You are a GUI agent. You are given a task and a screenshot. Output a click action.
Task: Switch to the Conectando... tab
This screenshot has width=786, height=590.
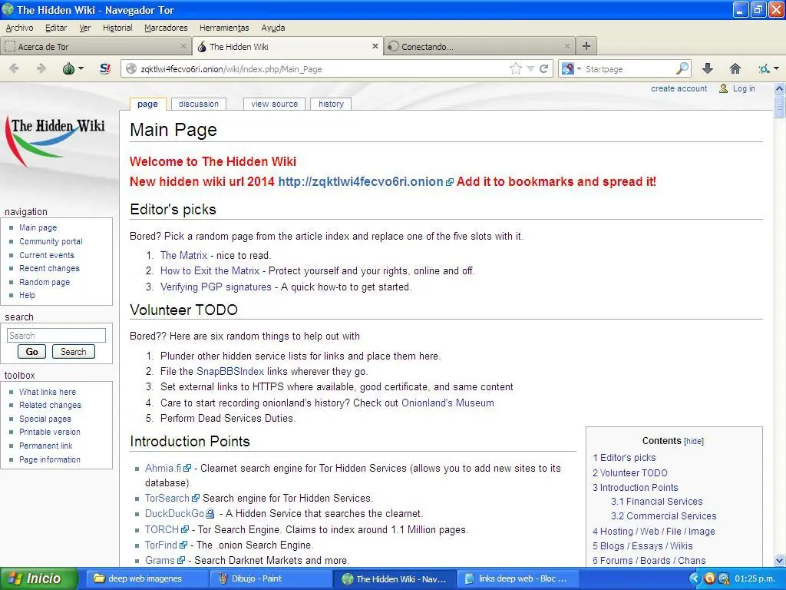479,46
